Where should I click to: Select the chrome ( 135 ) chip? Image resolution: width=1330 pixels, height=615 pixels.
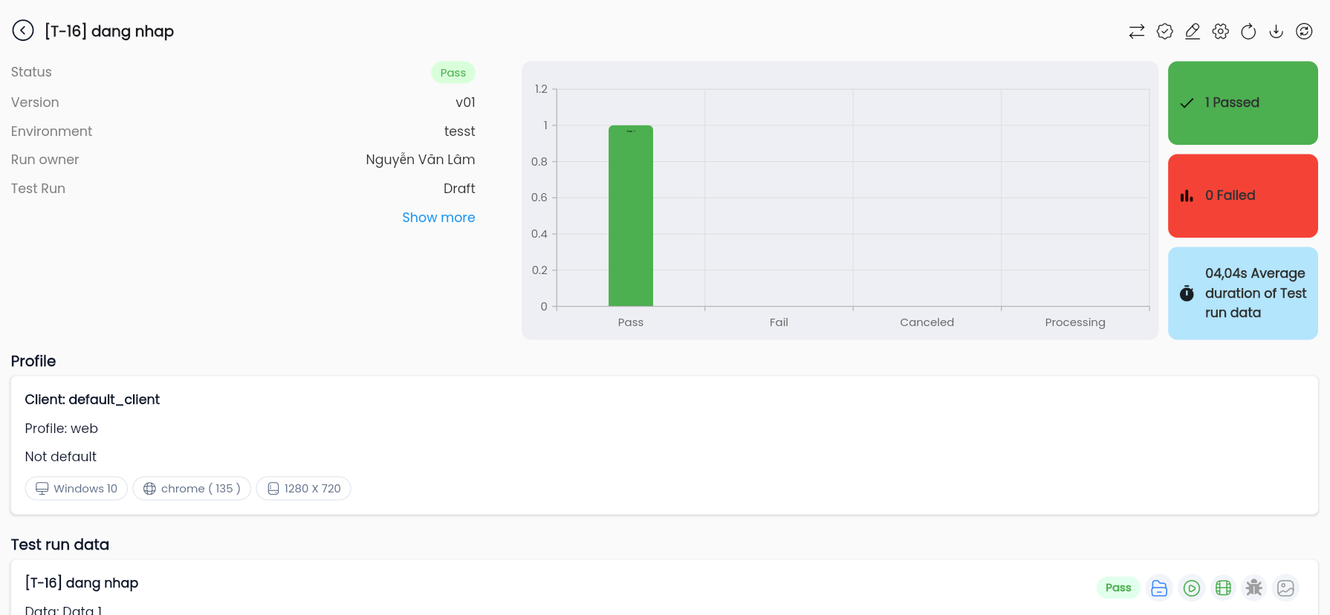coord(192,489)
